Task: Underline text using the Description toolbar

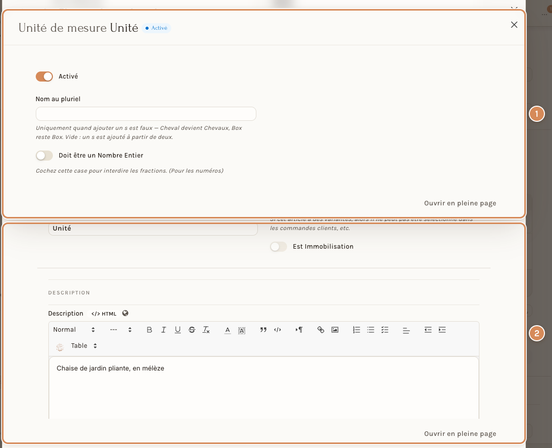Action: tap(178, 330)
